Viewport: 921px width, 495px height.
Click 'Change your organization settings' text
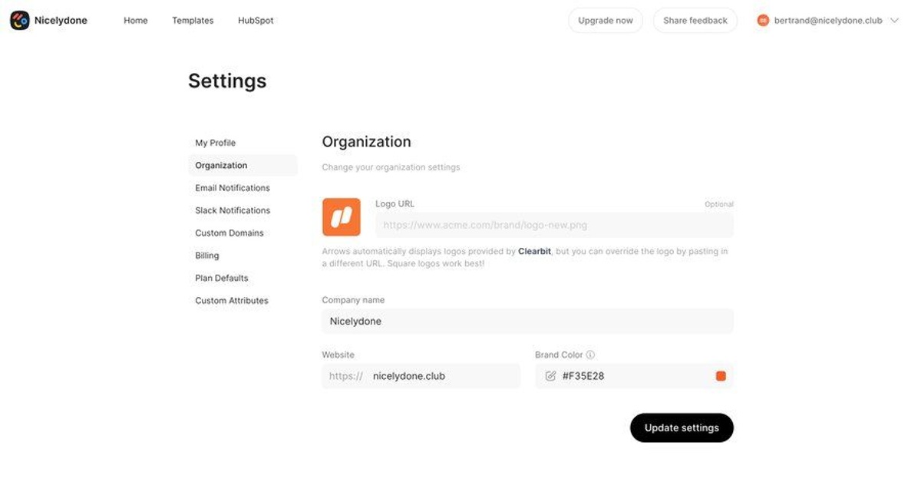click(391, 167)
